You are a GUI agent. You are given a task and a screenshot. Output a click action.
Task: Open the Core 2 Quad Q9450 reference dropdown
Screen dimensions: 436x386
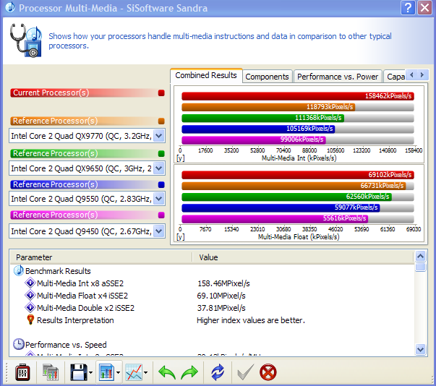159,231
